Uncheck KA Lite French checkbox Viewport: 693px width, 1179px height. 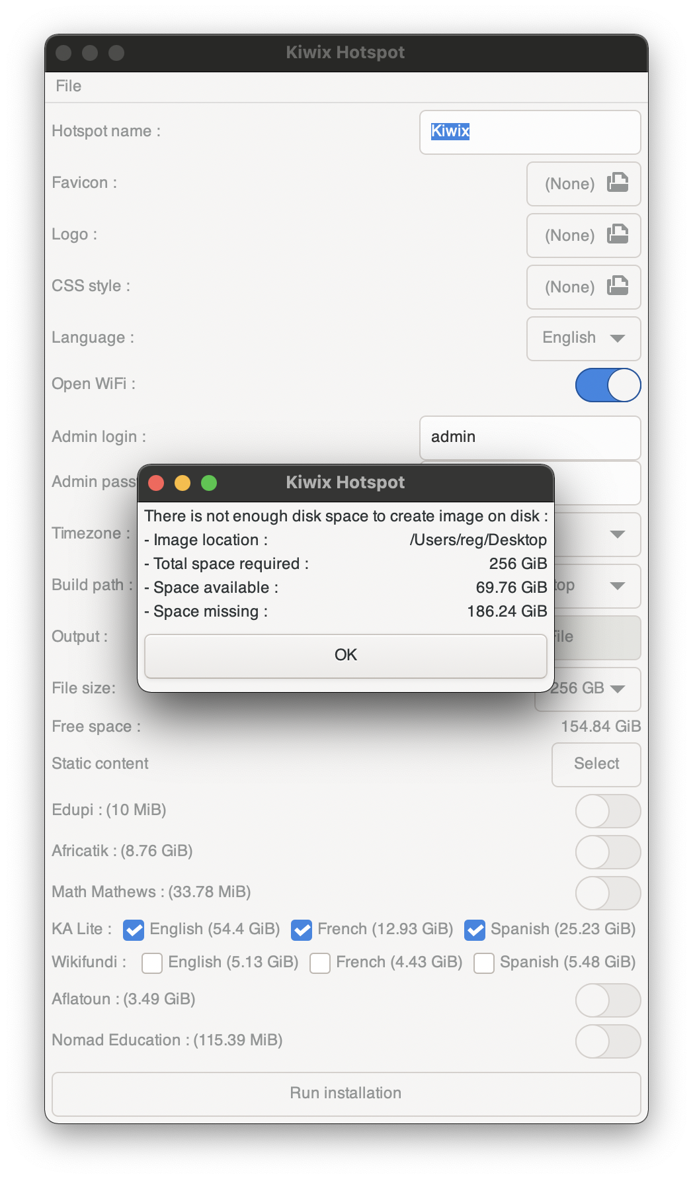tap(302, 930)
